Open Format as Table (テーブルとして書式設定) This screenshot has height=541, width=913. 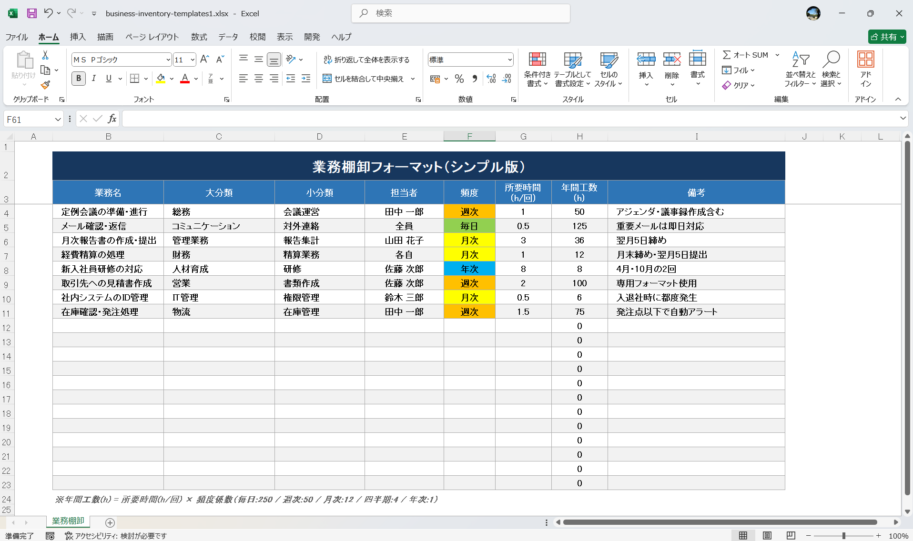coord(572,70)
